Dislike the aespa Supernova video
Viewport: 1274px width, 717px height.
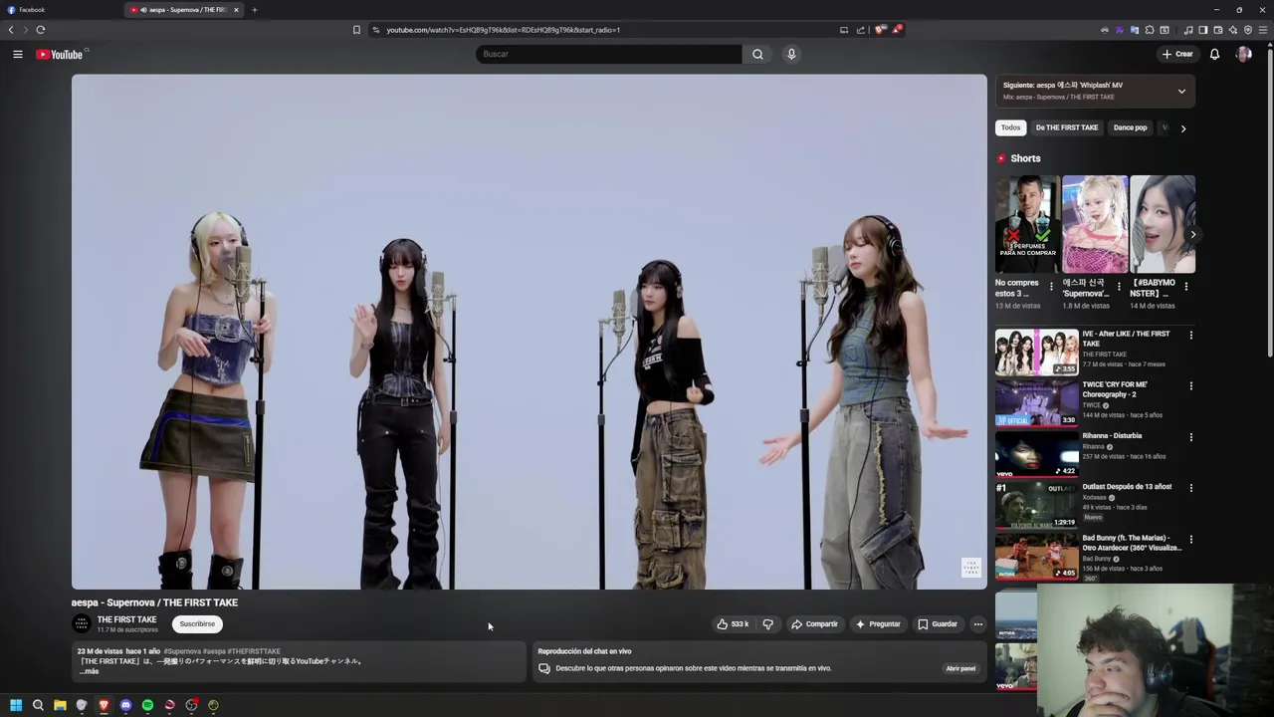click(767, 624)
